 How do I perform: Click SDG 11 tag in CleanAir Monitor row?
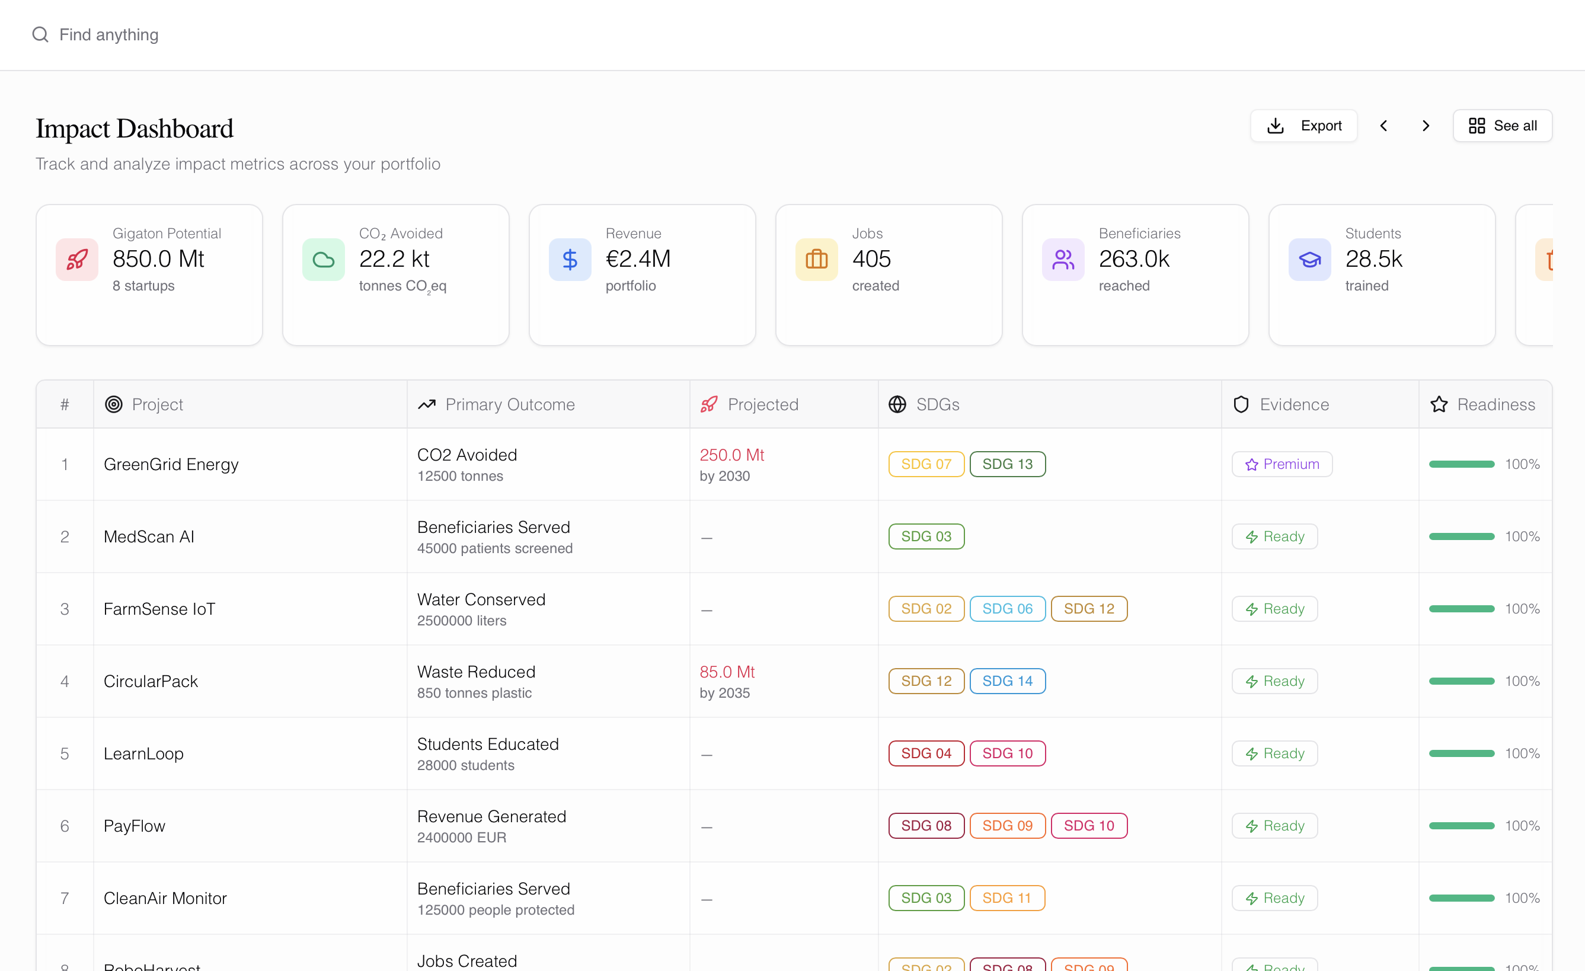[x=1006, y=897]
